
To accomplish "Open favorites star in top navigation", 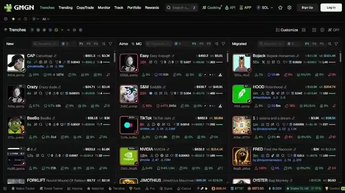I will 280,8.
